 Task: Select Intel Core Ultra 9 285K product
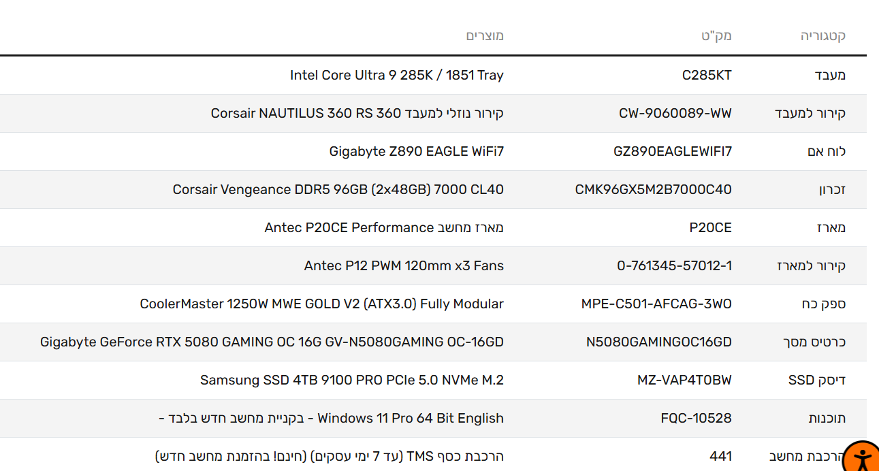coord(396,75)
